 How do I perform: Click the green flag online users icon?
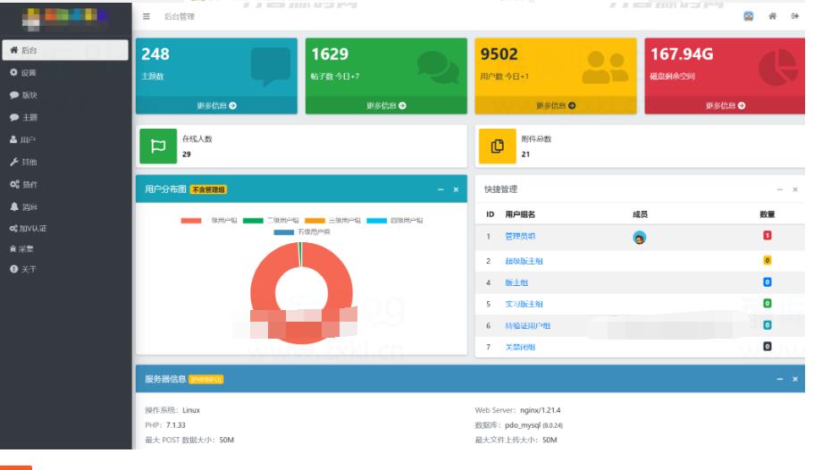tap(158, 146)
